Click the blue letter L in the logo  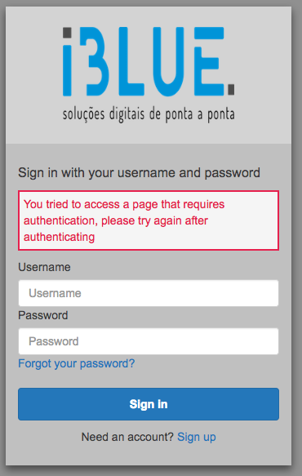(x=131, y=61)
